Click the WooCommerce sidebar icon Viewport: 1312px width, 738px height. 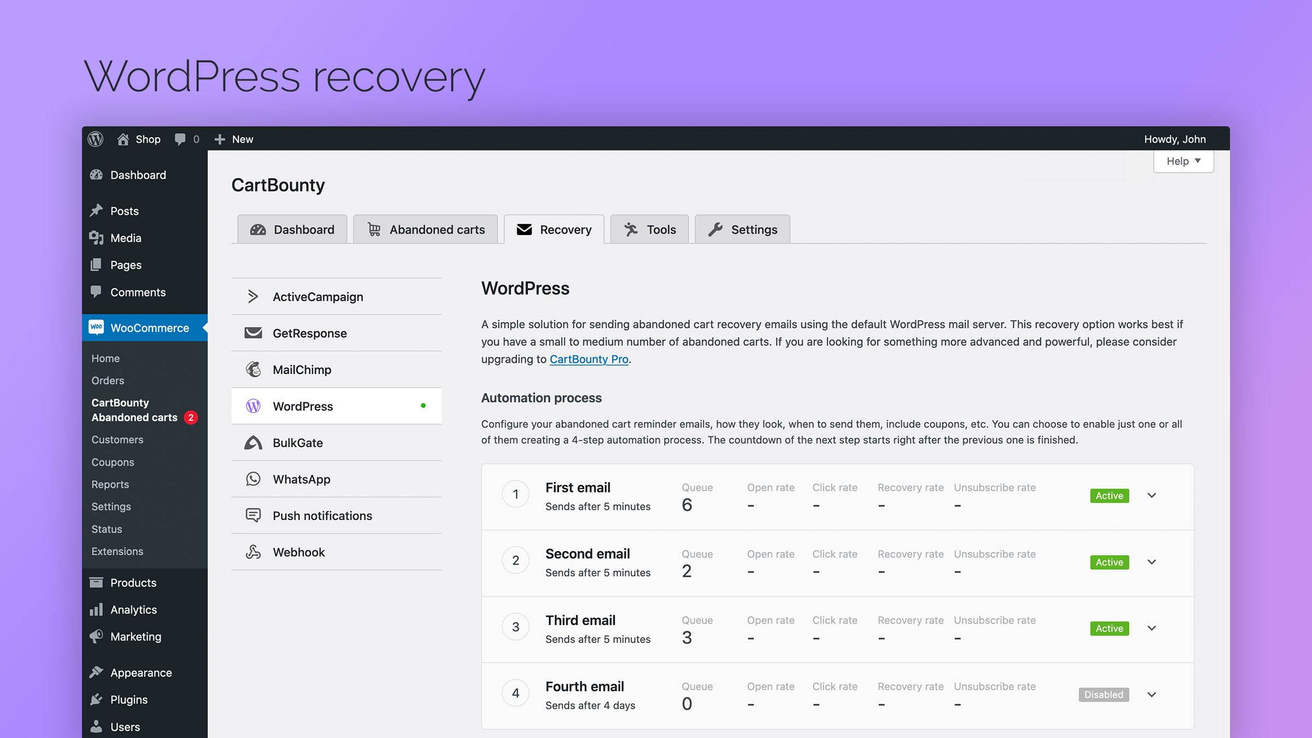pyautogui.click(x=96, y=327)
